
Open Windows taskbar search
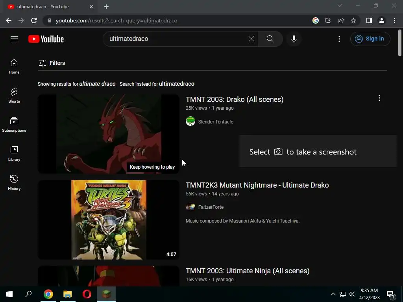[28, 294]
